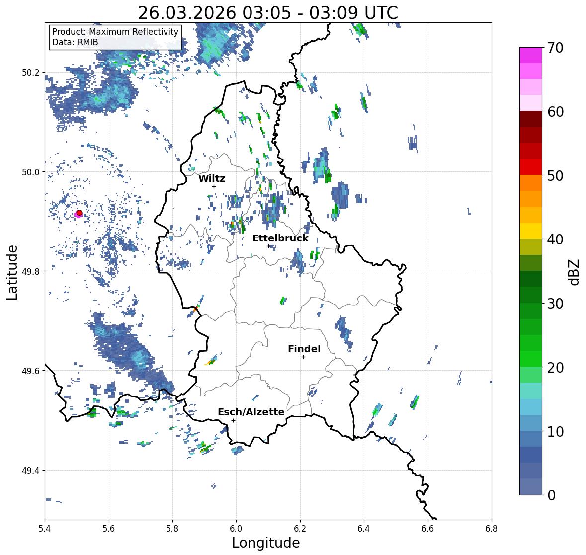The image size is (586, 555).
Task: Click the latitude tick label 49.6
Action: (x=31, y=371)
